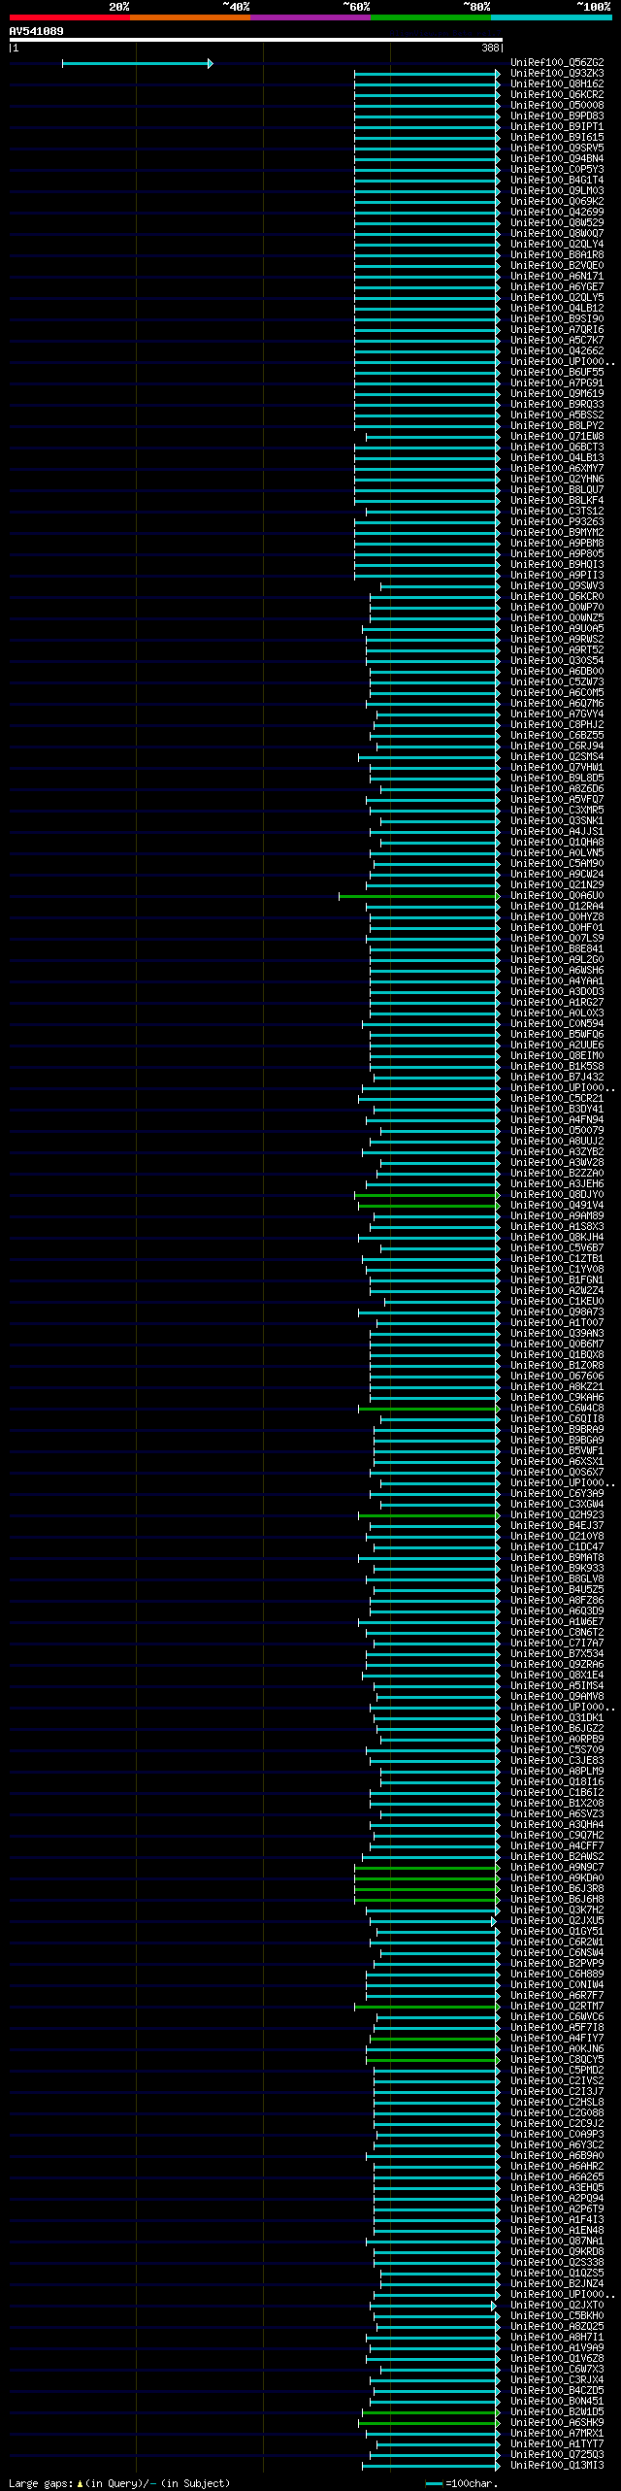Viewport: 621px width, 2491px height.
Task: Select hit UniRef100_Q8W529
Action: coord(557,223)
